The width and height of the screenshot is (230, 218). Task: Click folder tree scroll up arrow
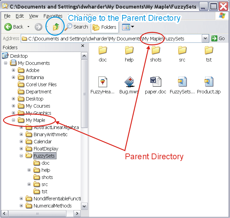point(84,56)
